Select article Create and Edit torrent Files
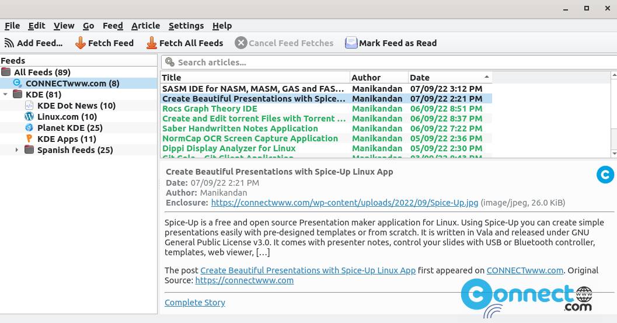Image resolution: width=617 pixels, height=323 pixels. click(x=254, y=118)
